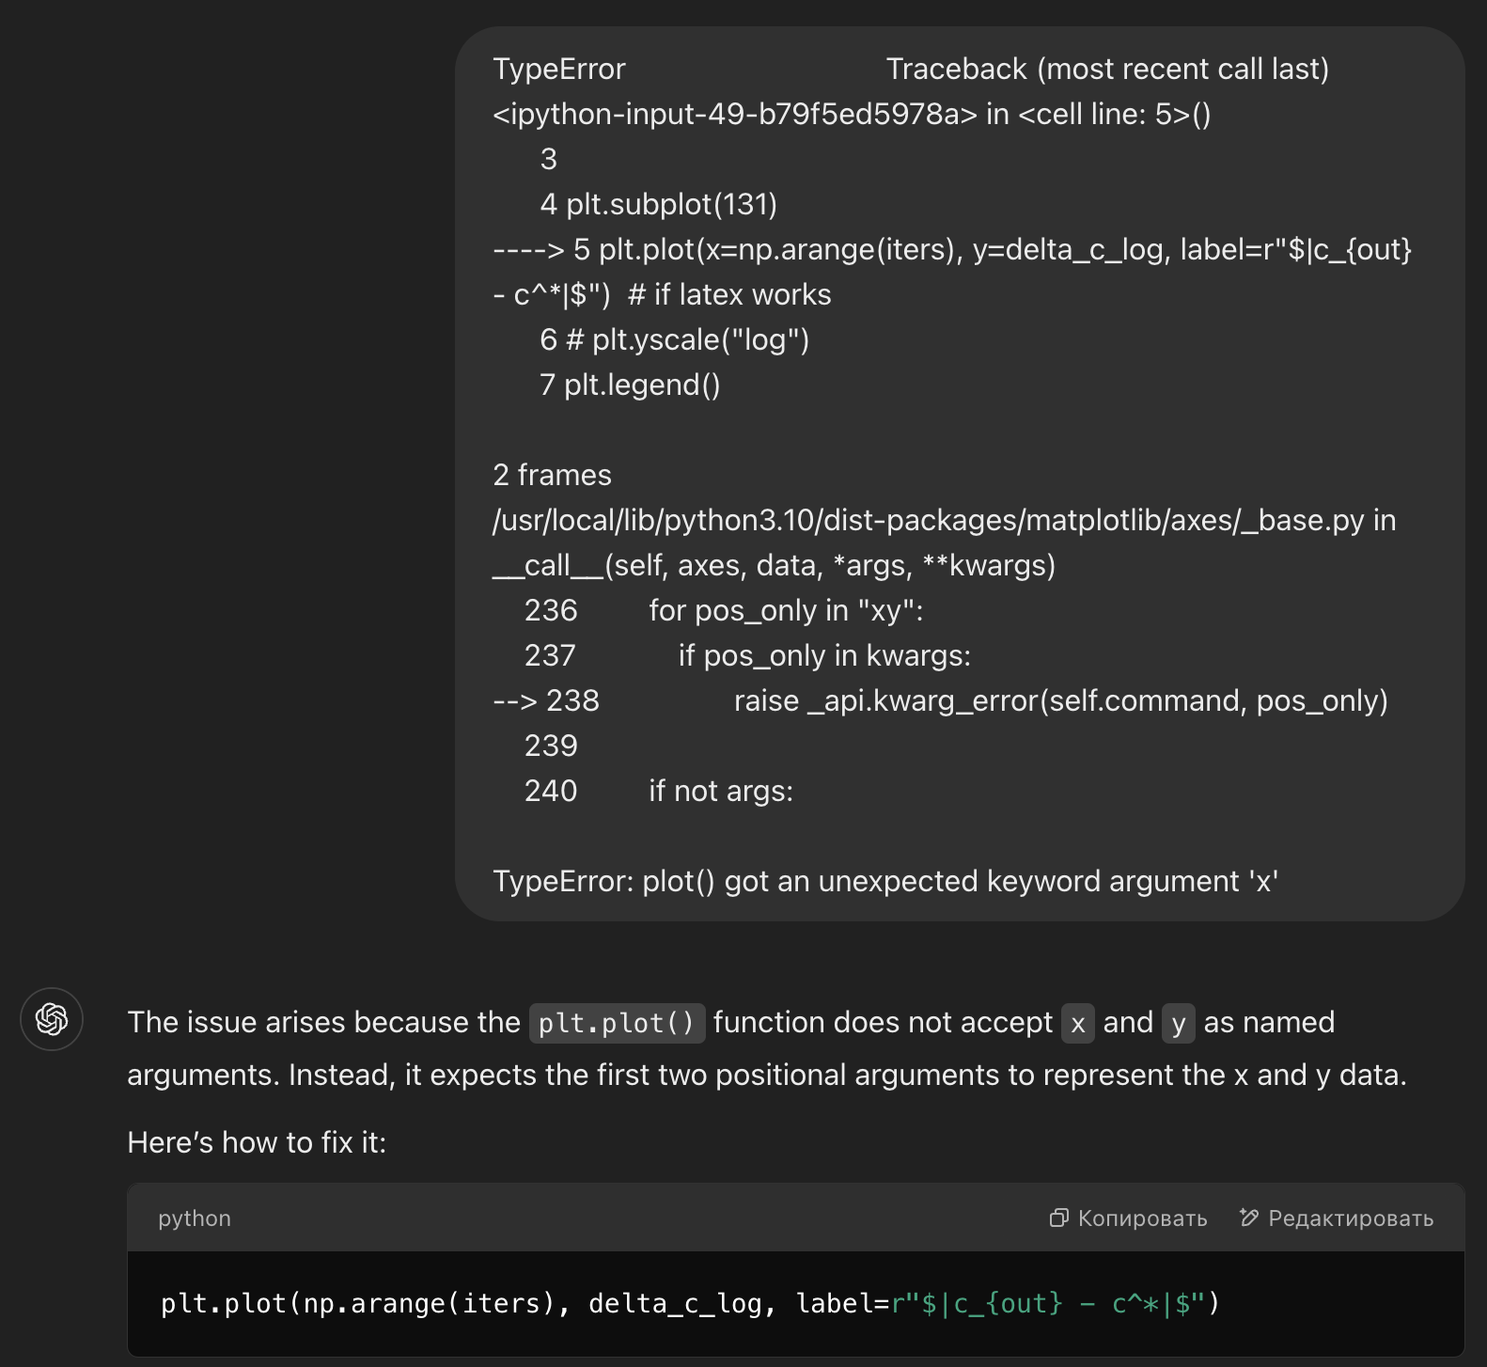
Task: Click "Traceback (most recent call last)" text
Action: (1106, 70)
